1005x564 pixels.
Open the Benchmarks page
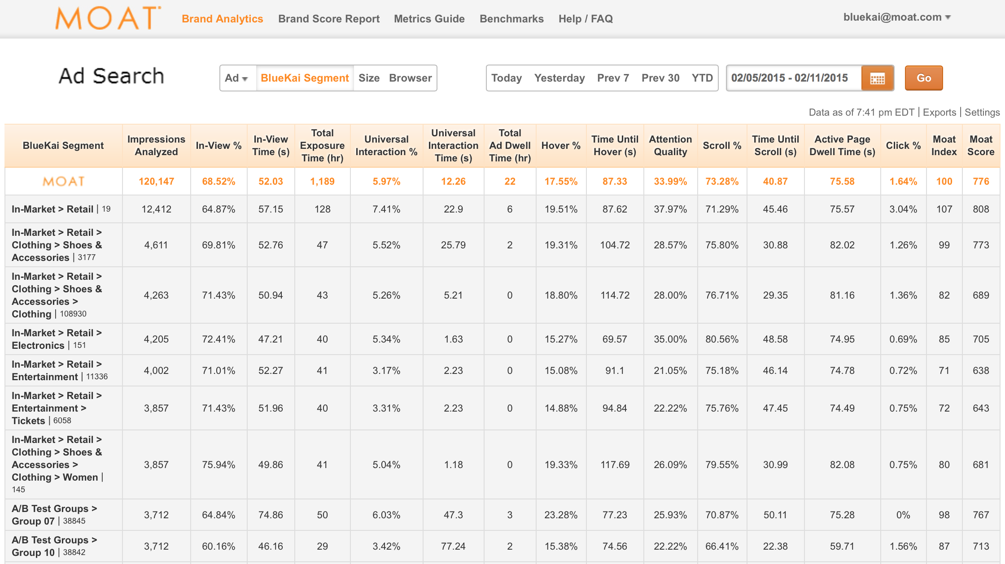(511, 19)
